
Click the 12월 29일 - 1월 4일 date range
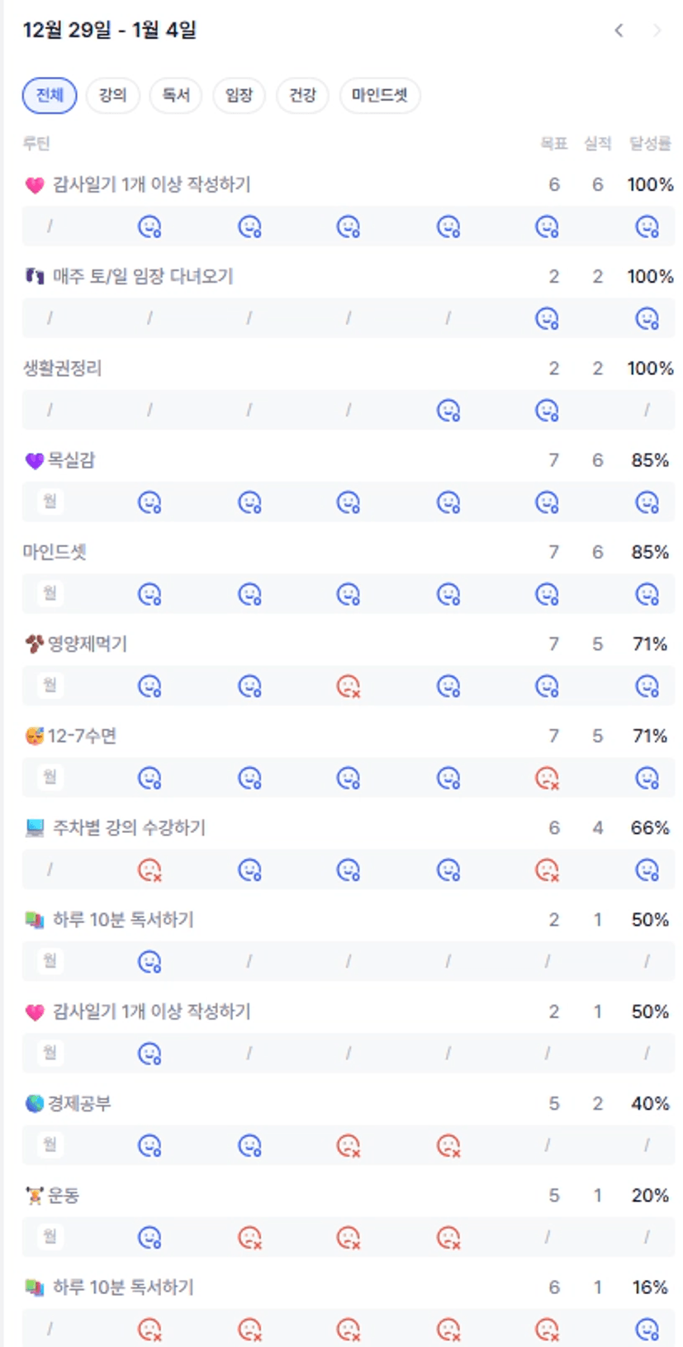coord(110,31)
